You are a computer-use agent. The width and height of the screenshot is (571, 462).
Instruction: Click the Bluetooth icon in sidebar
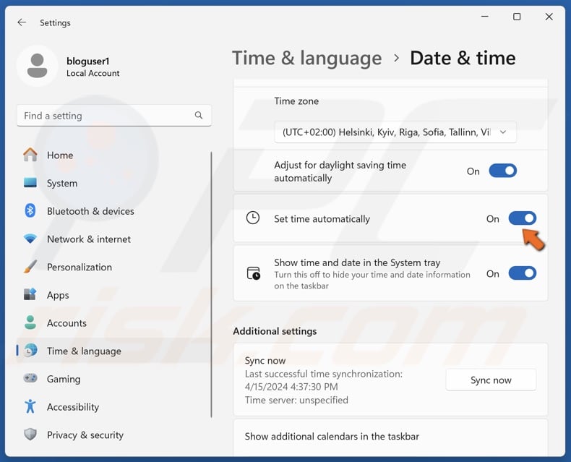click(30, 210)
